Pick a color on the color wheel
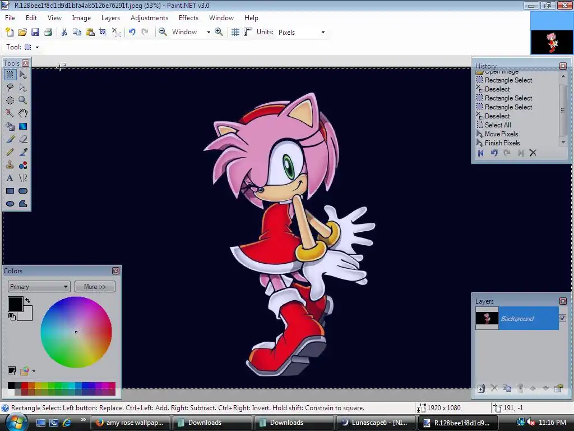The height and width of the screenshot is (431, 574). point(76,332)
